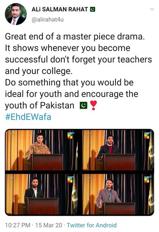
Task: Click the ALi SALMAN RAHAT display name
Action: click(60, 10)
